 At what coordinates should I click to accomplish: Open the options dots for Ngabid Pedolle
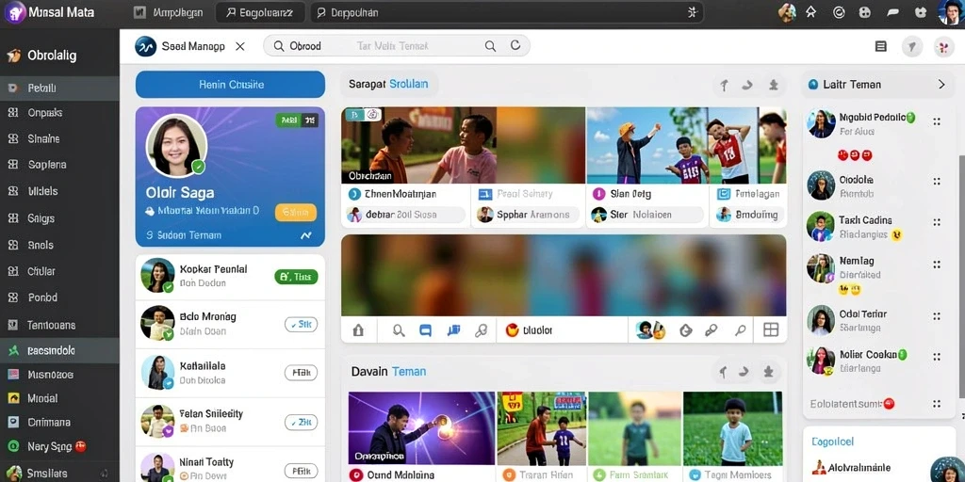tap(937, 121)
